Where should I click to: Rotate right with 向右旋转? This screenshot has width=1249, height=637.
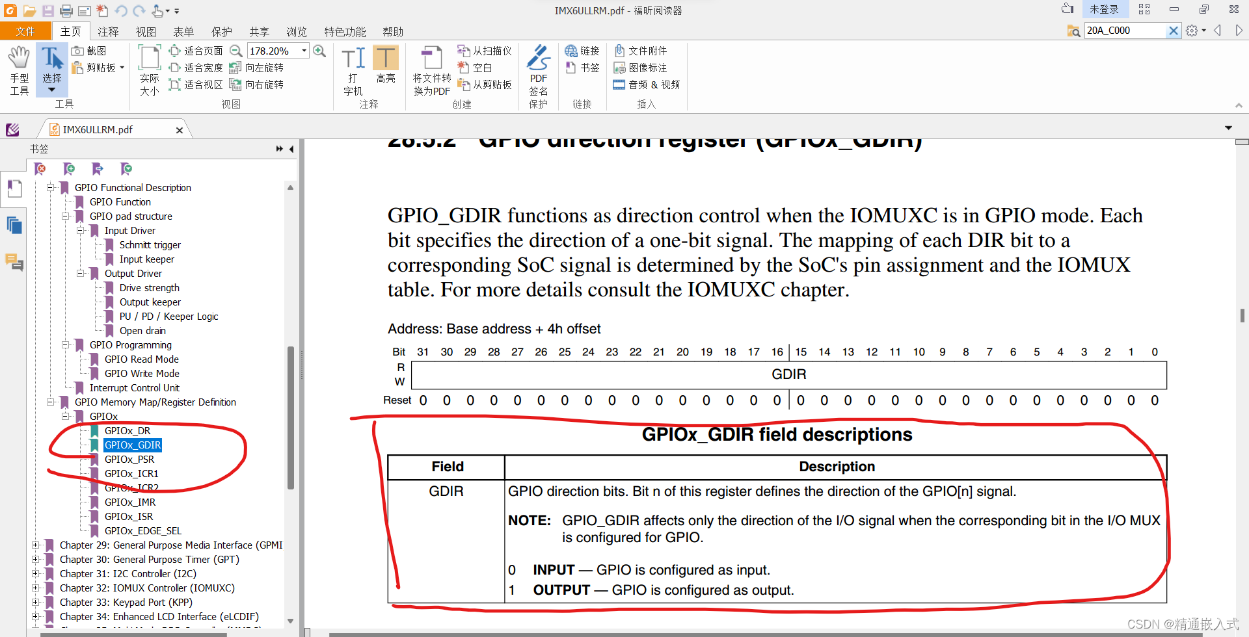pyautogui.click(x=256, y=84)
